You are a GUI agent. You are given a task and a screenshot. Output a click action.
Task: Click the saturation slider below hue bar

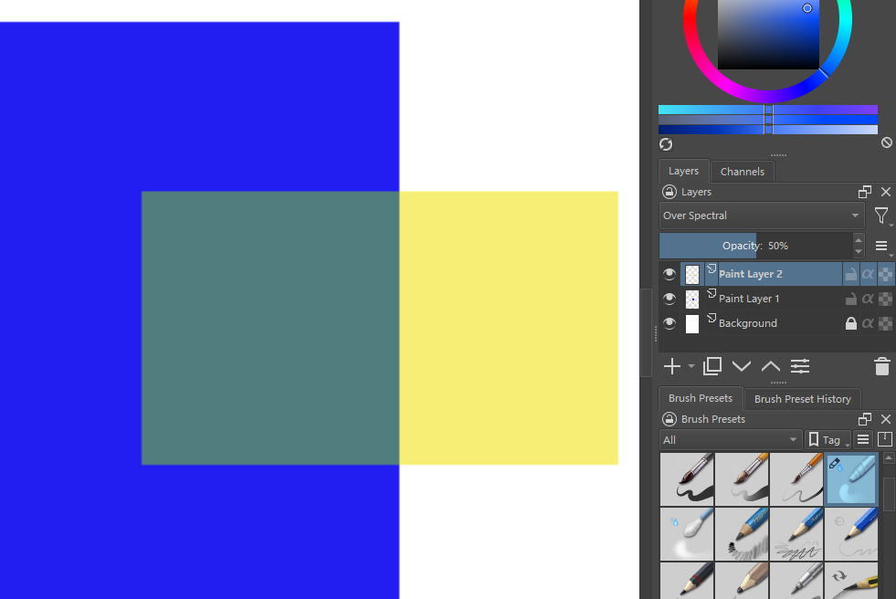tap(768, 120)
